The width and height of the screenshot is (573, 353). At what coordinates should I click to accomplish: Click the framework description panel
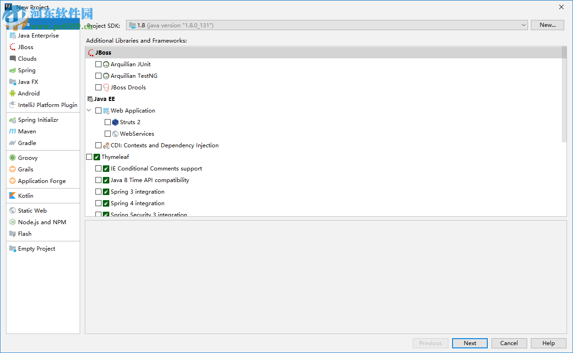tap(326, 277)
